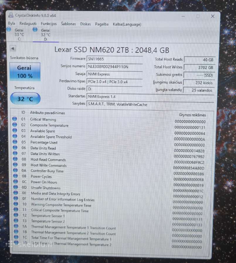Screen dimensions: 236x263
Task: Click the status icon for Data Units Read
Action: pos(15,148)
